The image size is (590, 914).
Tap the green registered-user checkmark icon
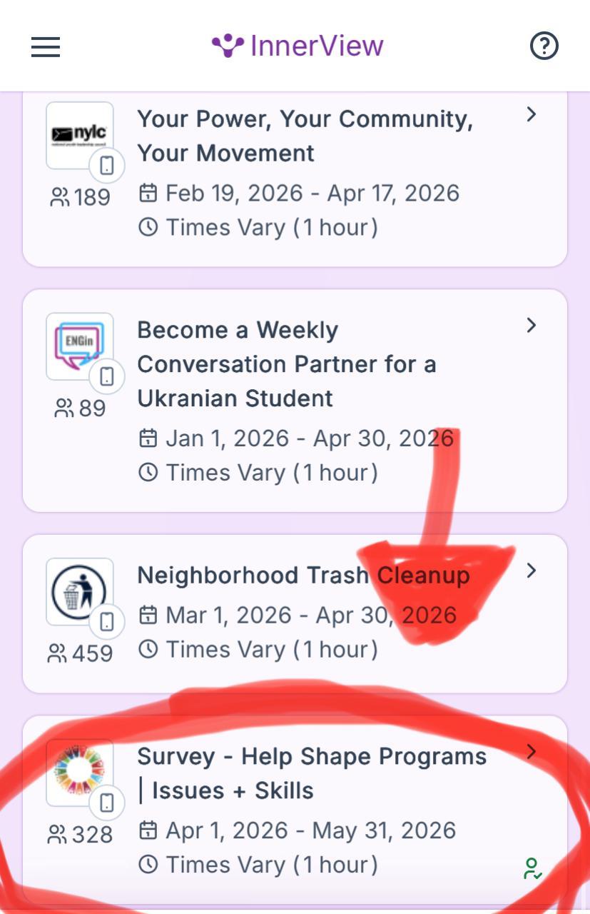pyautogui.click(x=532, y=869)
